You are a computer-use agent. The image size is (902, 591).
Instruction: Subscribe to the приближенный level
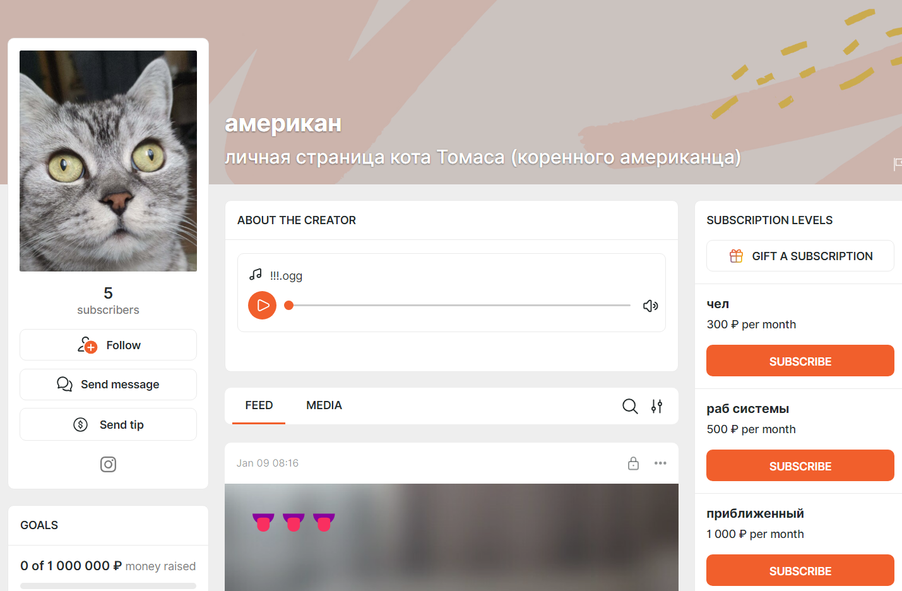[x=800, y=570]
